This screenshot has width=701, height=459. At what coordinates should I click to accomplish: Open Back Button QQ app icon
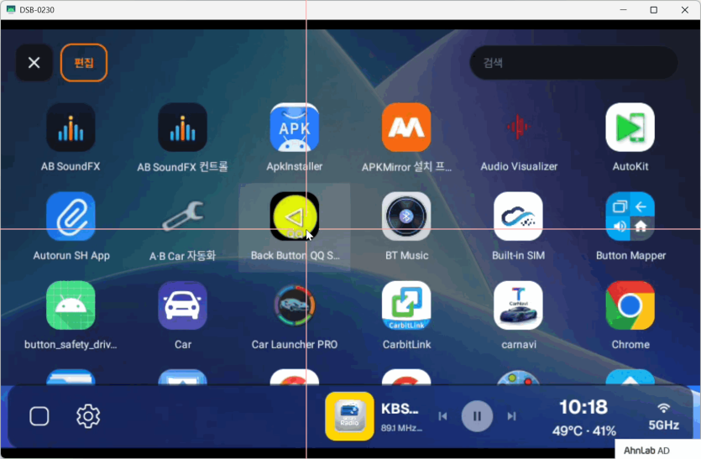[x=294, y=216]
